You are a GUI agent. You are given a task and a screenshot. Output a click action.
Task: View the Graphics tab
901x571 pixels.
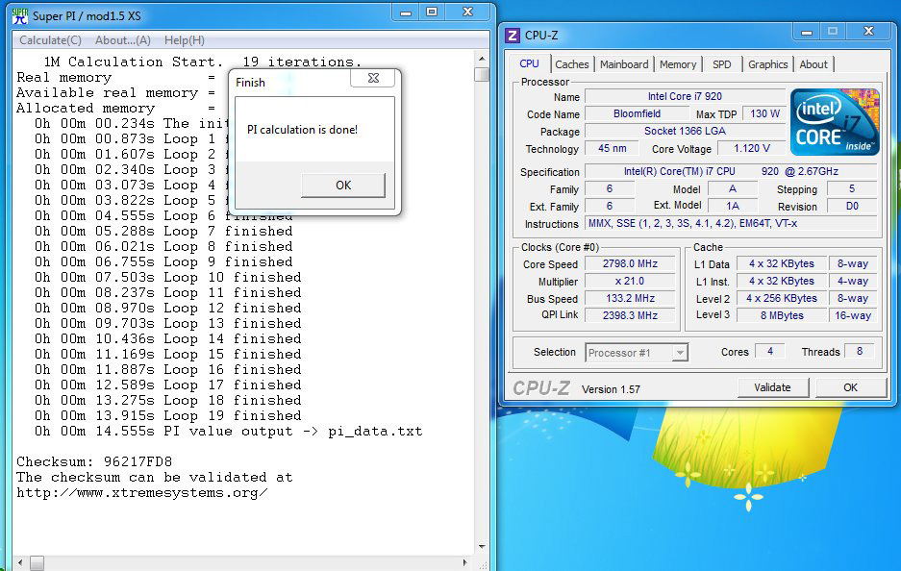point(767,64)
